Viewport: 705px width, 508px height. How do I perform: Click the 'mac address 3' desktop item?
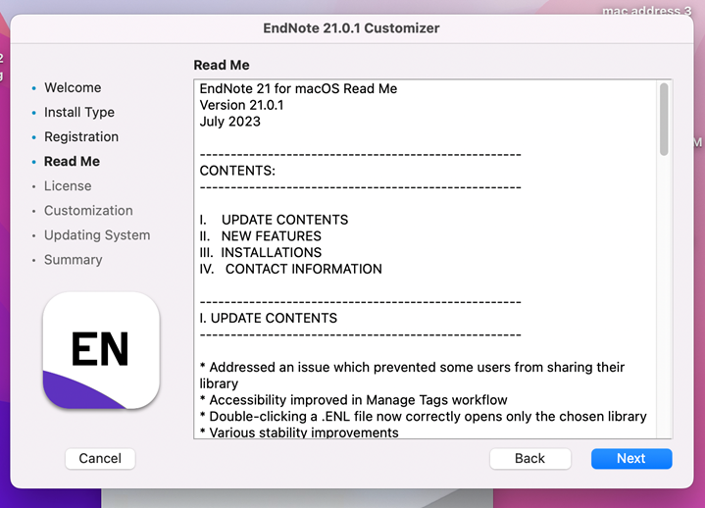click(646, 10)
